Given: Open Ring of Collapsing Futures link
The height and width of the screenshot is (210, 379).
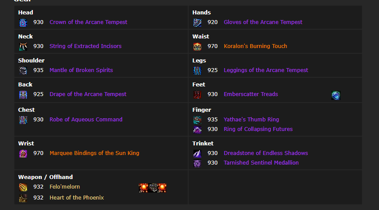Looking at the screenshot, I should [258, 129].
